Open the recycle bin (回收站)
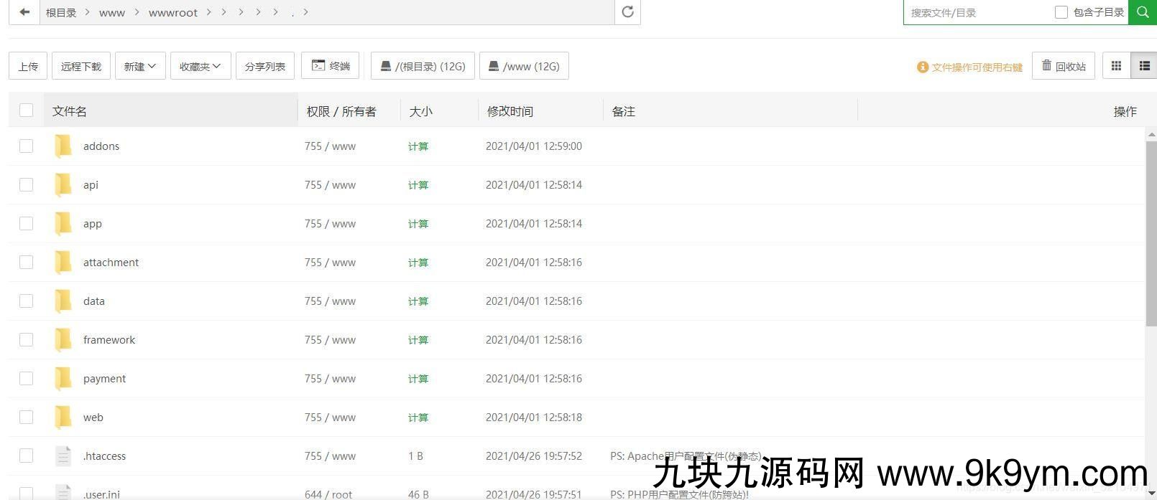Screen dimensions: 1157x500 click(1064, 66)
